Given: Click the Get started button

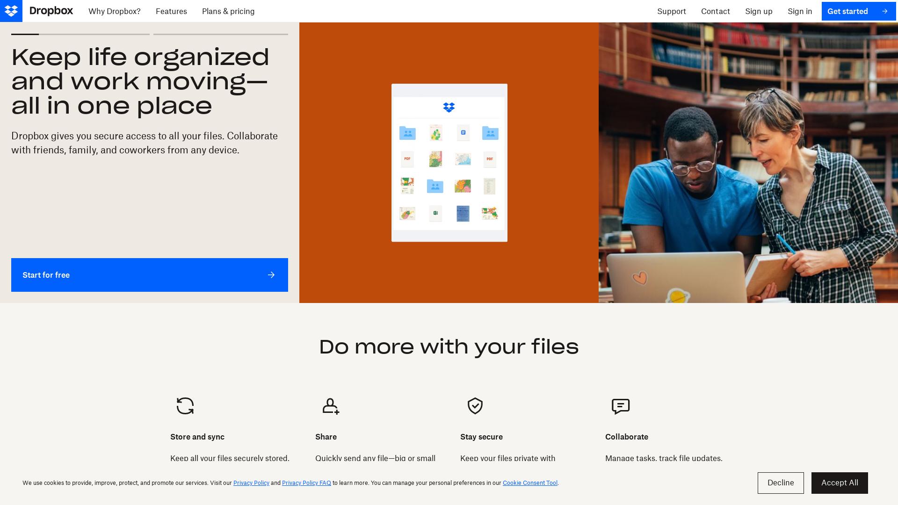Looking at the screenshot, I should [859, 11].
